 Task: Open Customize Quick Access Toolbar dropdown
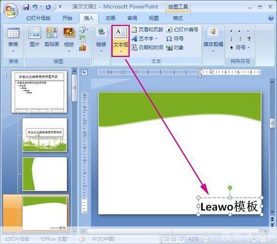(x=60, y=7)
